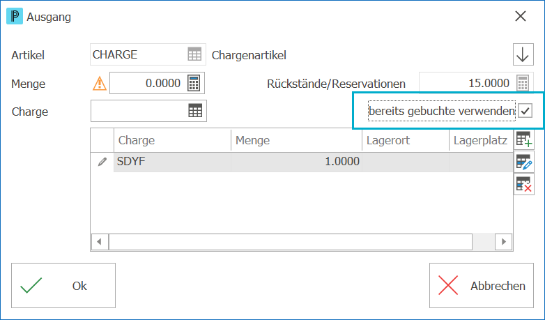Viewport: 545px width, 320px height.
Task: Click the 'bereits gebuchte verwenden' label
Action: (x=441, y=111)
